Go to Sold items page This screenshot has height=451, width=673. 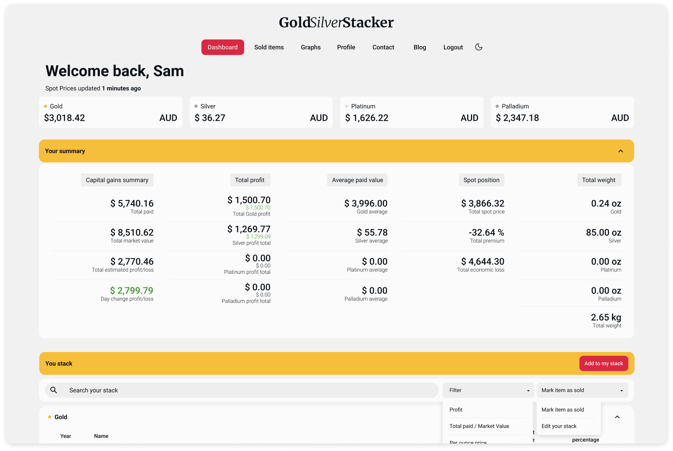click(269, 47)
